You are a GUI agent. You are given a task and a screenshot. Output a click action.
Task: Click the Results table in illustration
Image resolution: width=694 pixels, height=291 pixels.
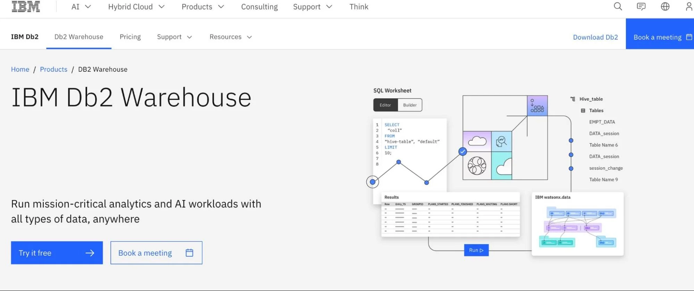(x=450, y=215)
